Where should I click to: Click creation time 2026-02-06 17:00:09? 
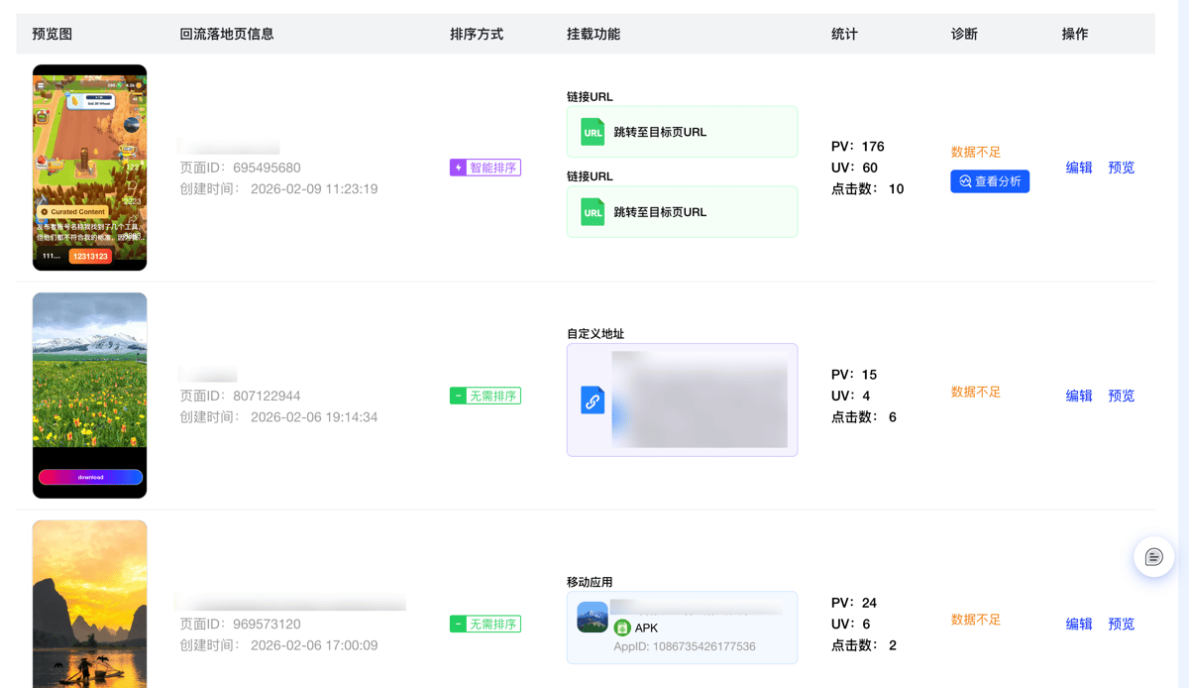(278, 644)
